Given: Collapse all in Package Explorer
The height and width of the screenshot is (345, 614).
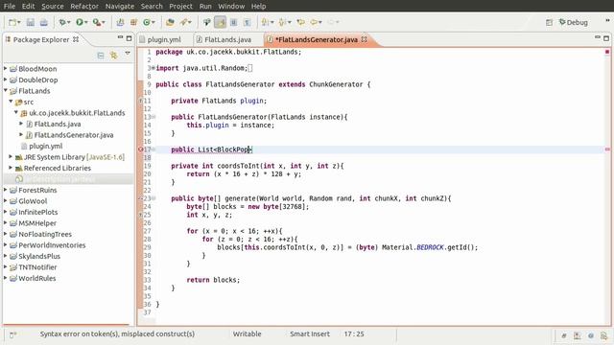Looking at the screenshot, I should 101,56.
